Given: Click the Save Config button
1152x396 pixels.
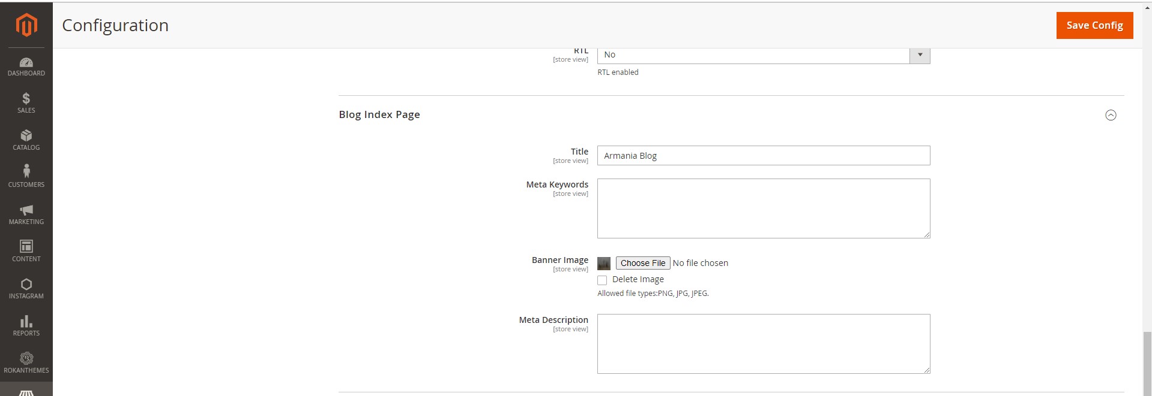Looking at the screenshot, I should pyautogui.click(x=1094, y=25).
